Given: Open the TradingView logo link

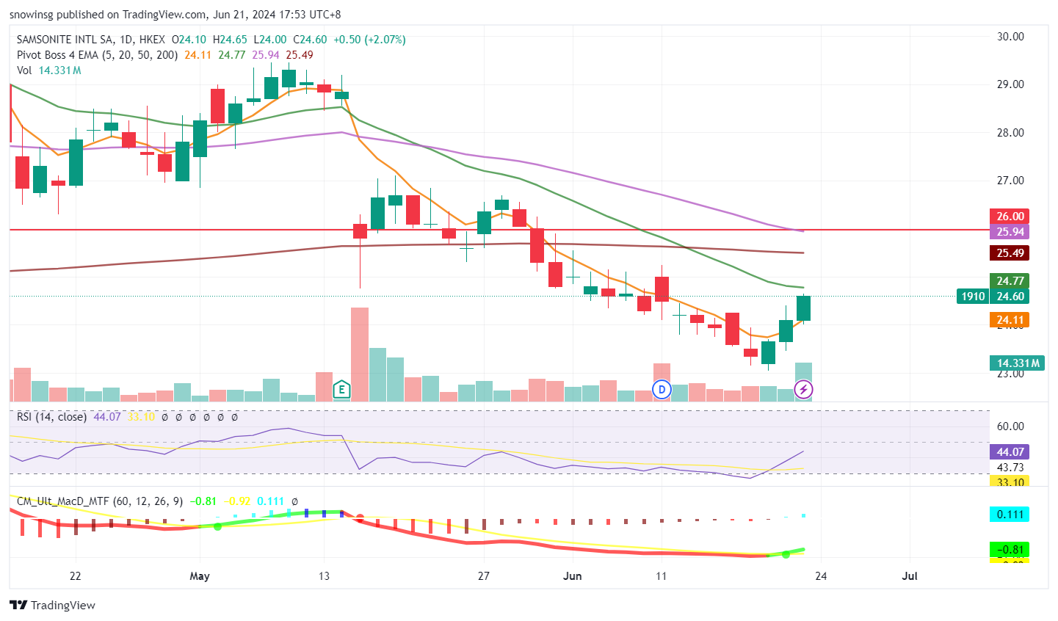Looking at the screenshot, I should click(52, 605).
